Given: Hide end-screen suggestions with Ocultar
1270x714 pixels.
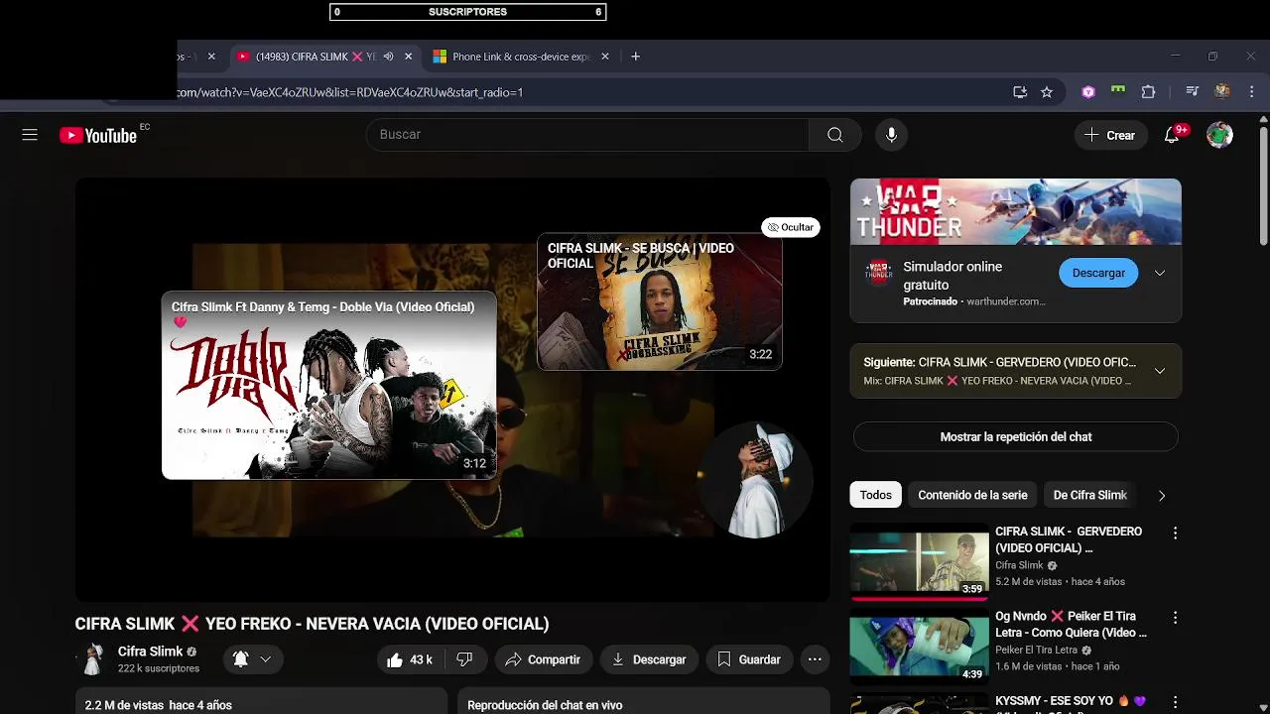Looking at the screenshot, I should [791, 227].
